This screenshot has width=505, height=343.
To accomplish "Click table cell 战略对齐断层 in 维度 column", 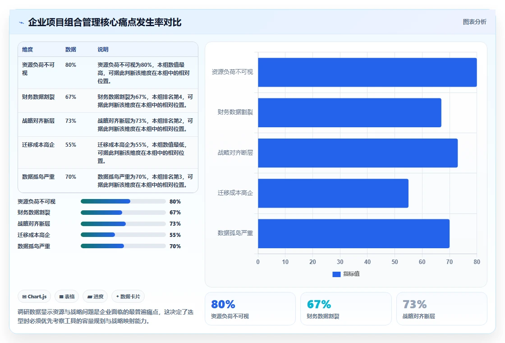I will 38,121.
